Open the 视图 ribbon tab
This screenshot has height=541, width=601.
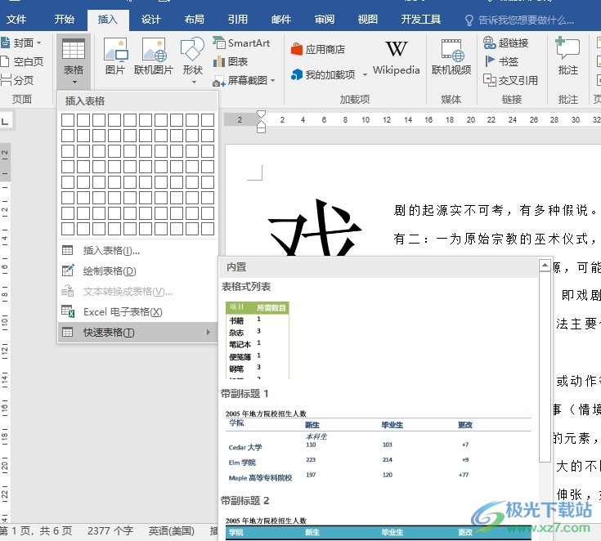coord(368,19)
